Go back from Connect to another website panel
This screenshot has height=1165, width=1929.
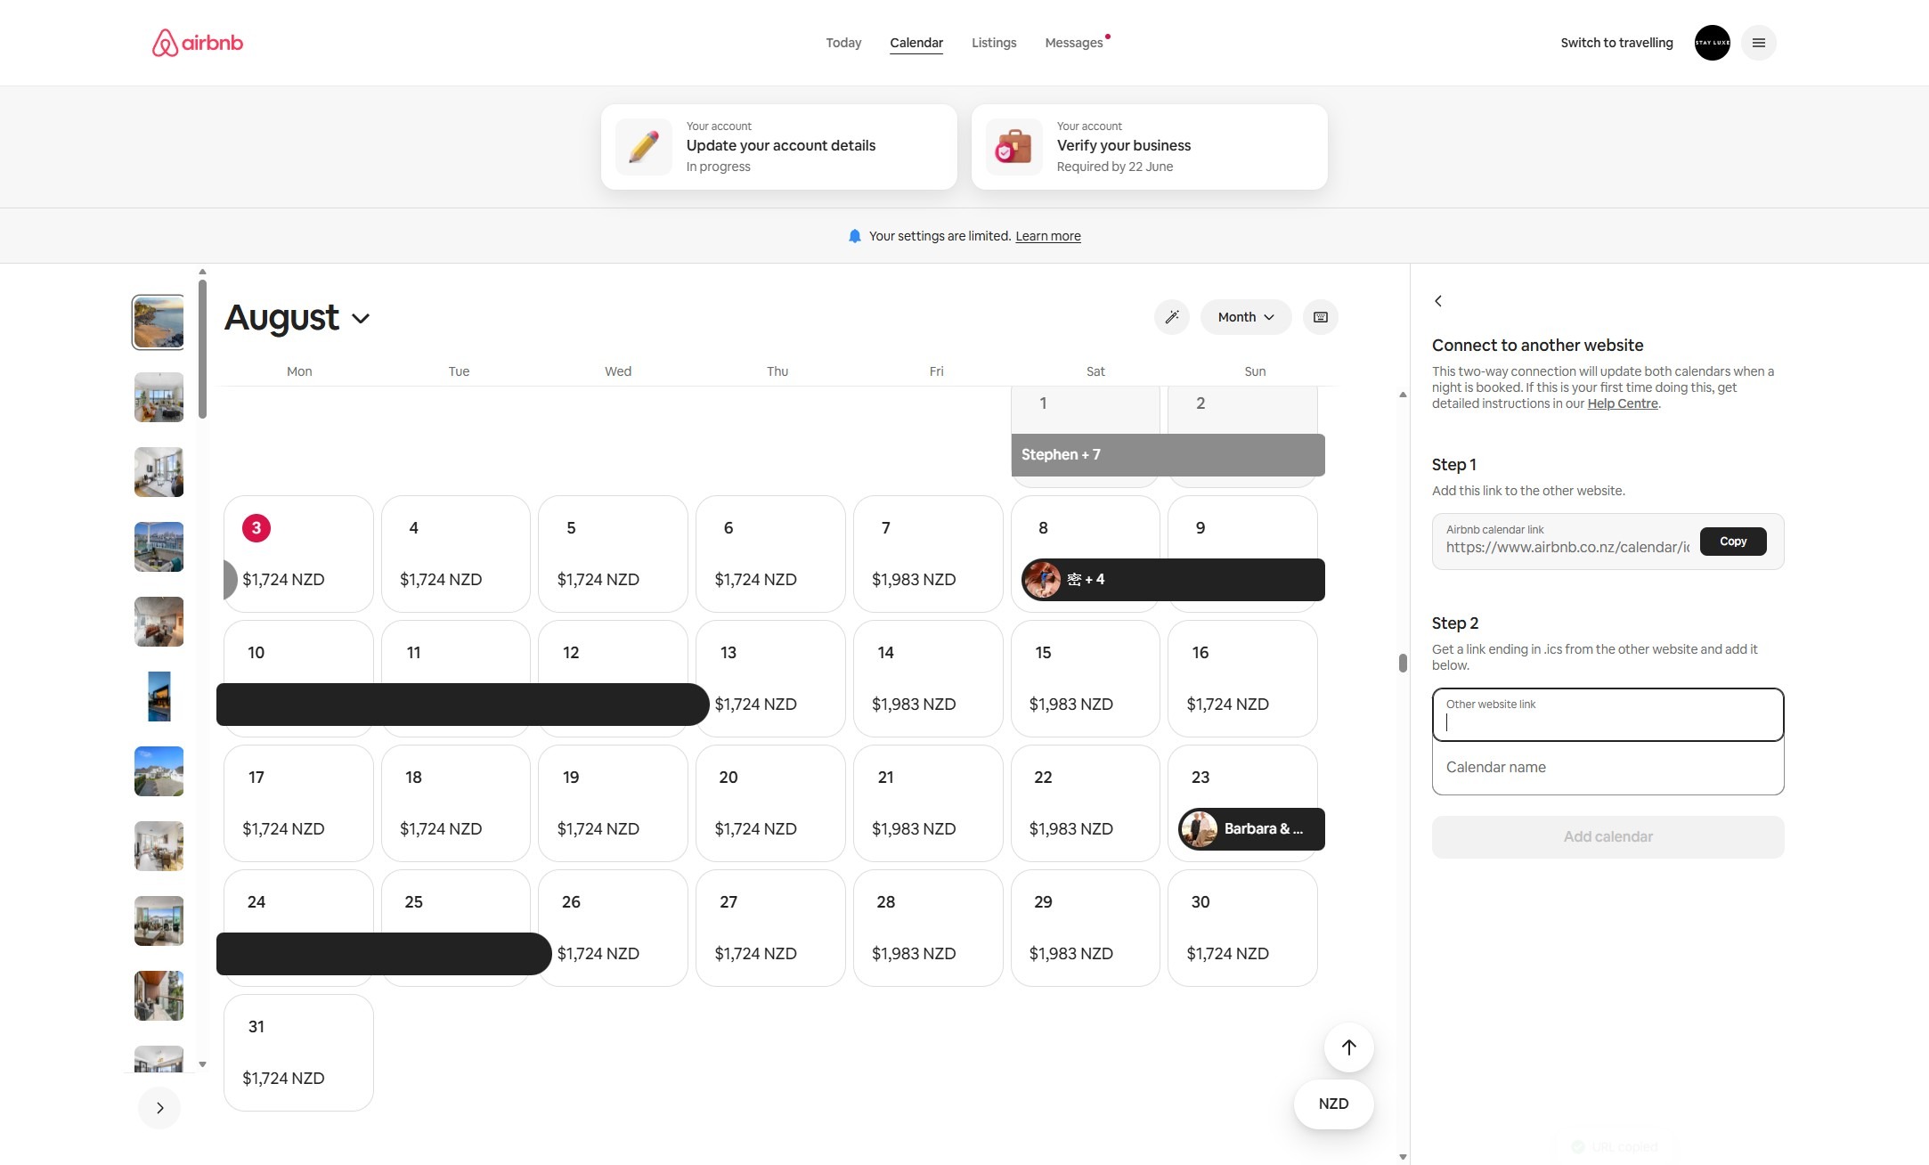click(1438, 301)
